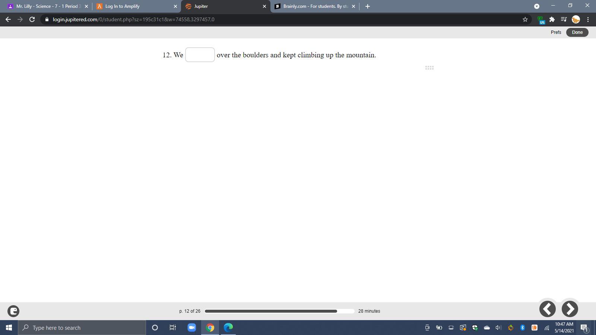Click the dotted grip handle below question
Image resolution: width=596 pixels, height=335 pixels.
click(429, 68)
